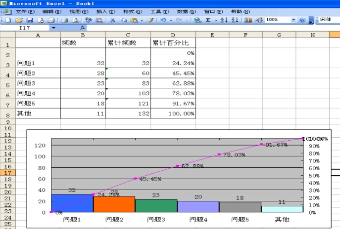
Task: Open the 数据(D) menu
Action: point(186,11)
